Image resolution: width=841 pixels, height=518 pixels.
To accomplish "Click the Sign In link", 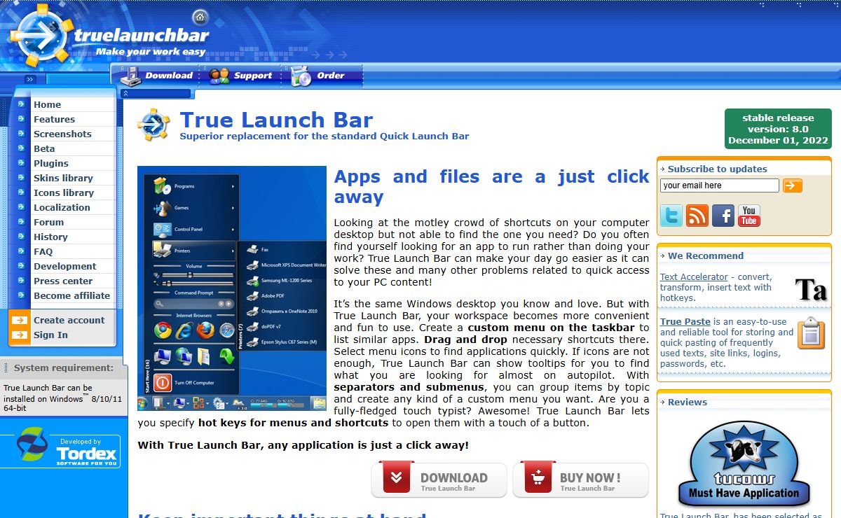I will [51, 335].
